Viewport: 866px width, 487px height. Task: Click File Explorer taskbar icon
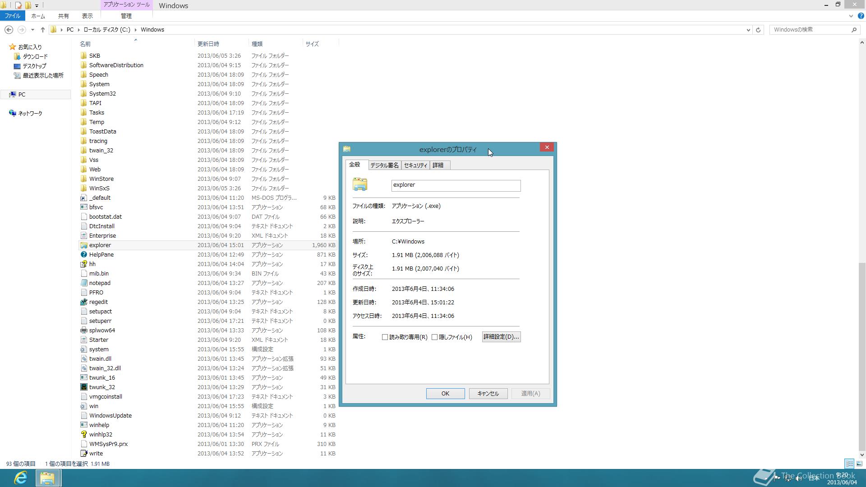47,478
